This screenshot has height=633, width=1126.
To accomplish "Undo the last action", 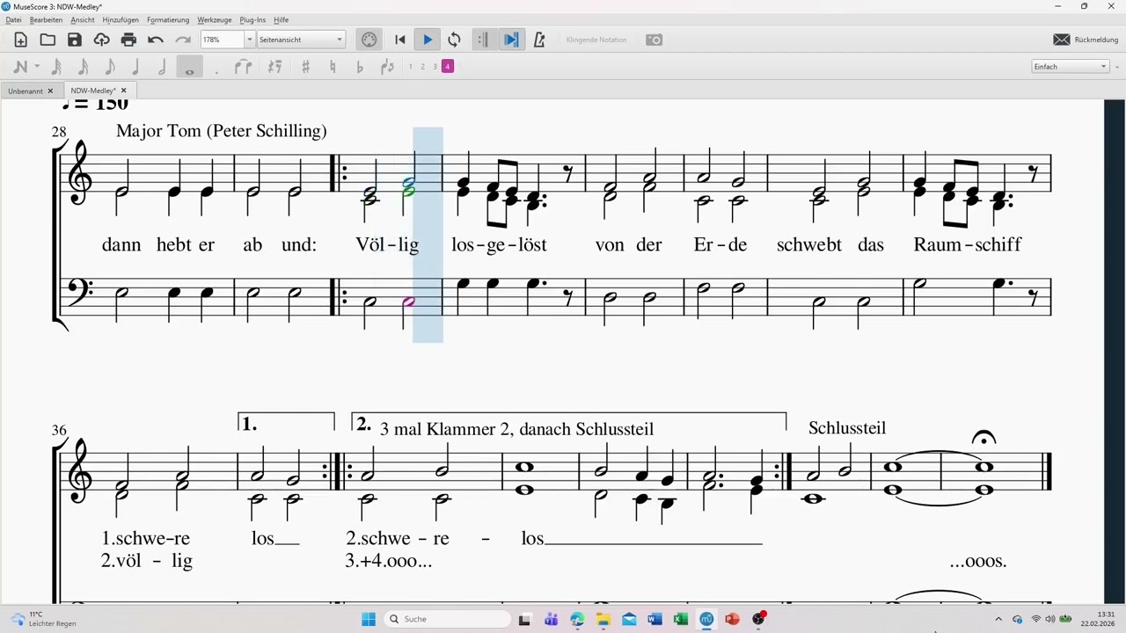I will coord(156,40).
